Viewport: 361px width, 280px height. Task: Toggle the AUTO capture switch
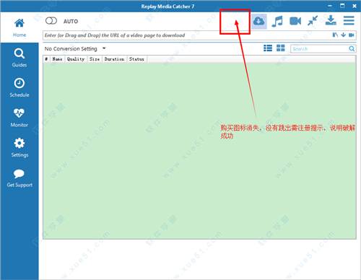51,21
